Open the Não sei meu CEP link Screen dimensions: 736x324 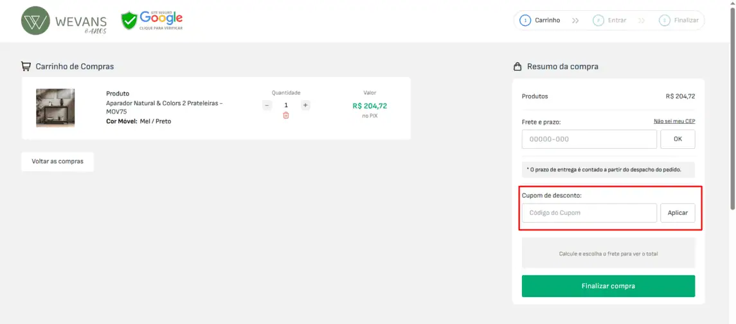[674, 121]
